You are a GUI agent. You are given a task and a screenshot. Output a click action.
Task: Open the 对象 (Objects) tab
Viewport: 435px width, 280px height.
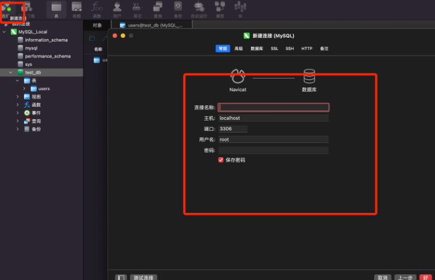(97, 25)
